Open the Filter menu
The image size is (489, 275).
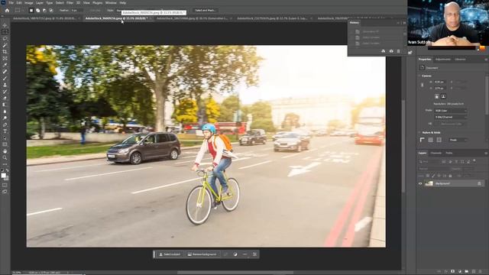70,3
